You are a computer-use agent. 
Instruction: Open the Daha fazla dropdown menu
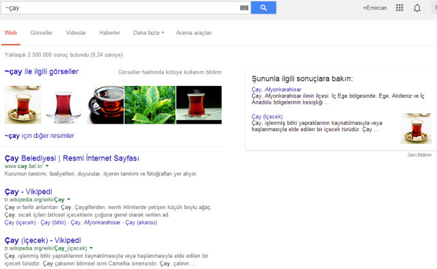[149, 33]
